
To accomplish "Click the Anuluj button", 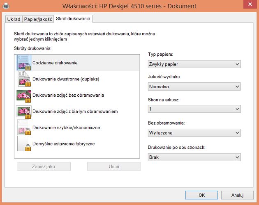I will [237, 195].
